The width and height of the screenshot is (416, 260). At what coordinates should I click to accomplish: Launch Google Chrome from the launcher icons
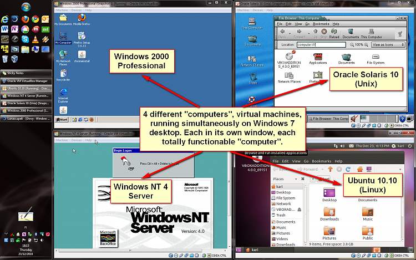[35, 19]
